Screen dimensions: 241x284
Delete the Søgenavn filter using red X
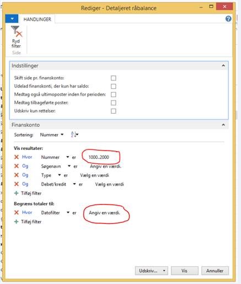click(x=17, y=166)
